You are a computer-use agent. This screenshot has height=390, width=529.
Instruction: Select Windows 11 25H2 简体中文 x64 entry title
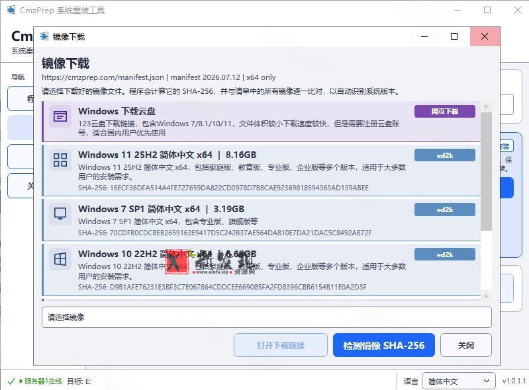(x=168, y=155)
